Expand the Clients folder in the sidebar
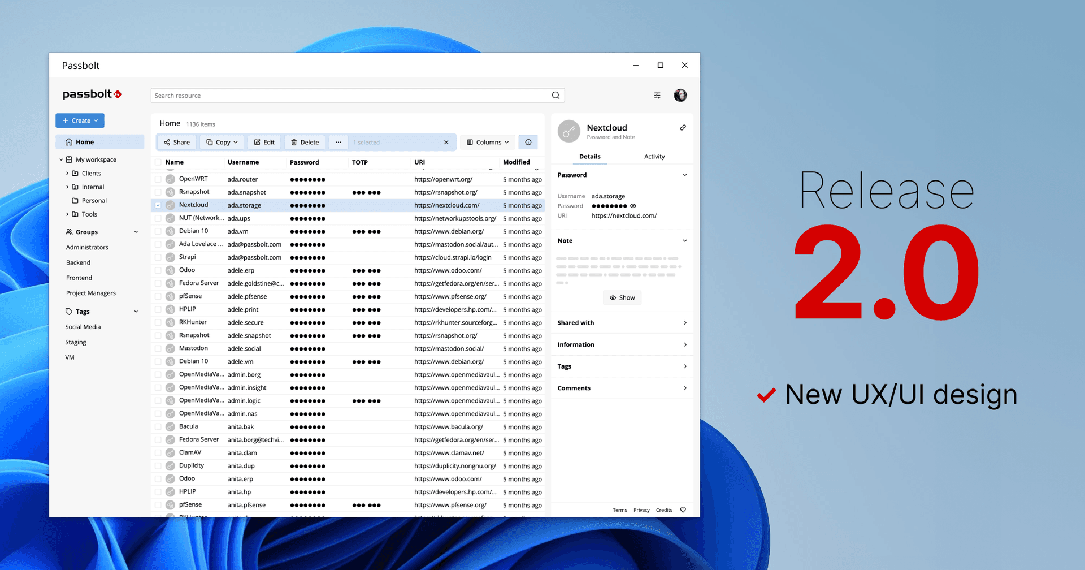 67,173
